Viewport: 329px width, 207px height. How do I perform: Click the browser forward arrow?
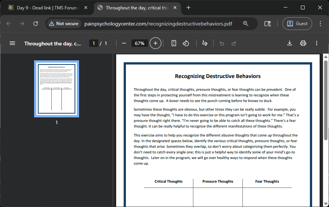click(x=22, y=24)
